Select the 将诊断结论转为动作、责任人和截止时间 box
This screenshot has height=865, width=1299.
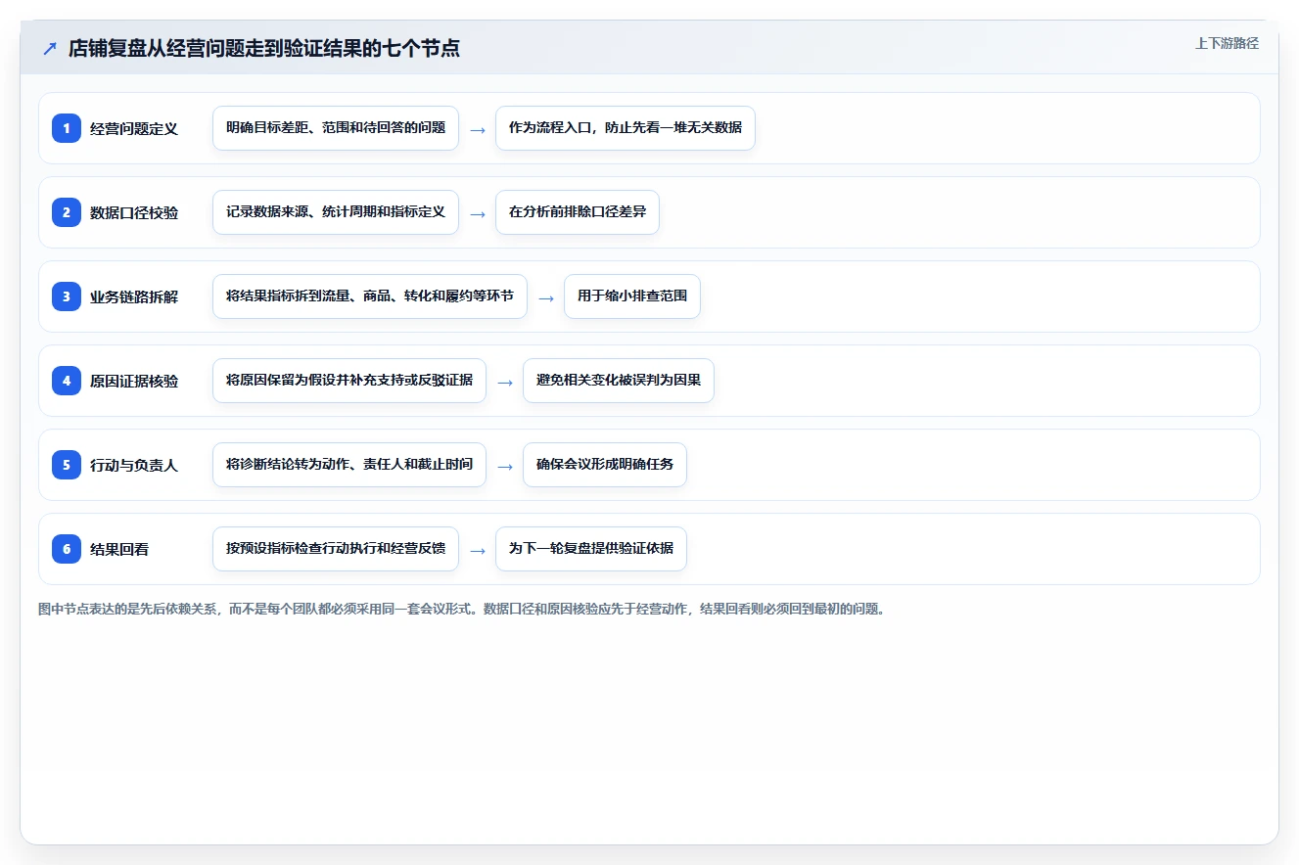click(349, 465)
